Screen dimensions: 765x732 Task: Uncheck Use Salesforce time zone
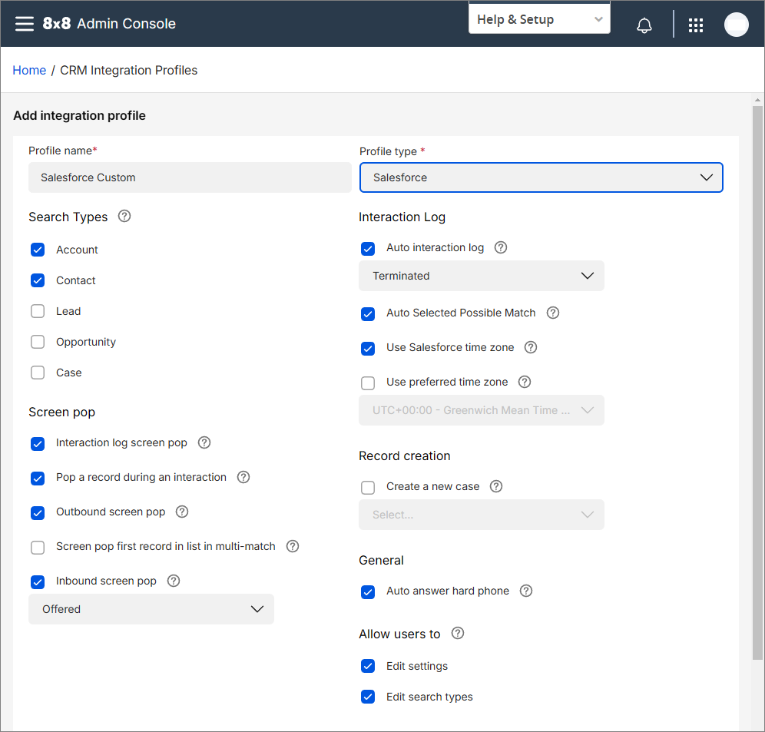(368, 349)
